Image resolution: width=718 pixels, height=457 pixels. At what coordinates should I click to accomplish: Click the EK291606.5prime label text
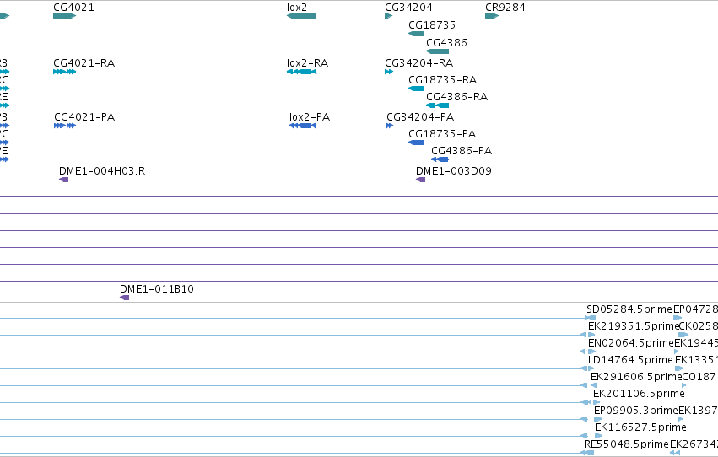coord(636,377)
